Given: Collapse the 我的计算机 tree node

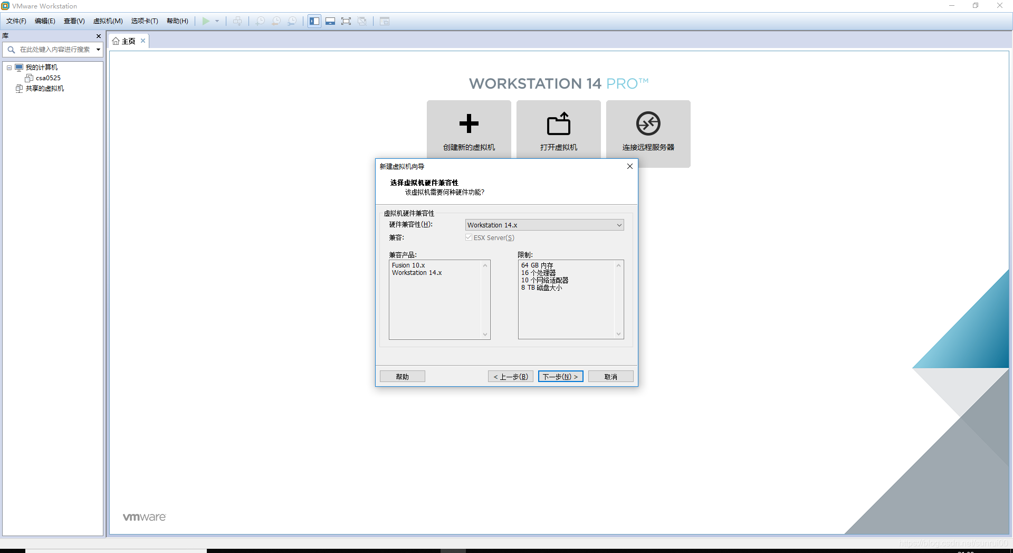Looking at the screenshot, I should pos(9,68).
